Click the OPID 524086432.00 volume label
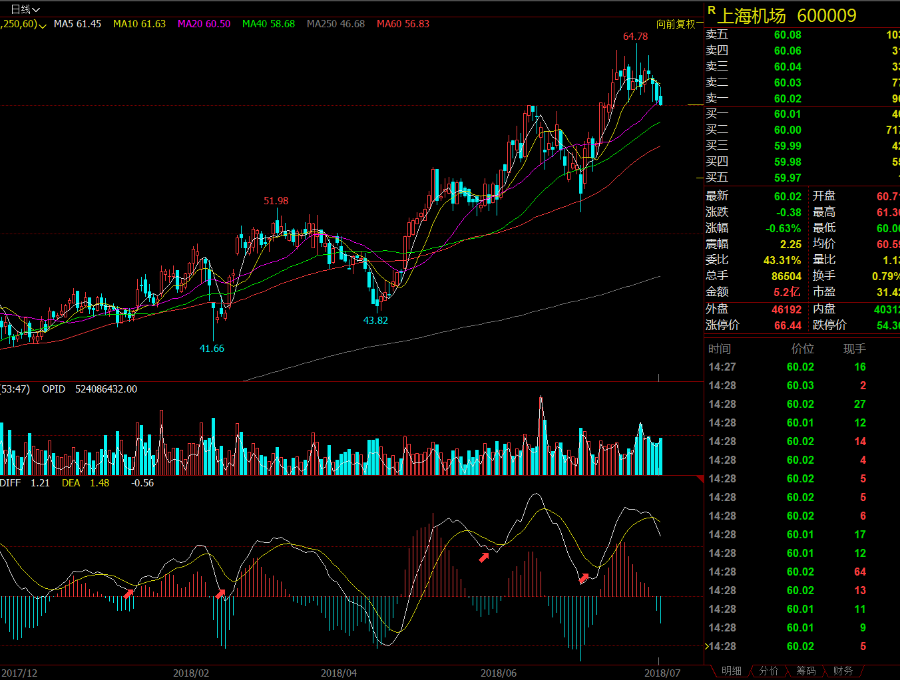Screen dimensions: 900x680 pyautogui.click(x=89, y=389)
